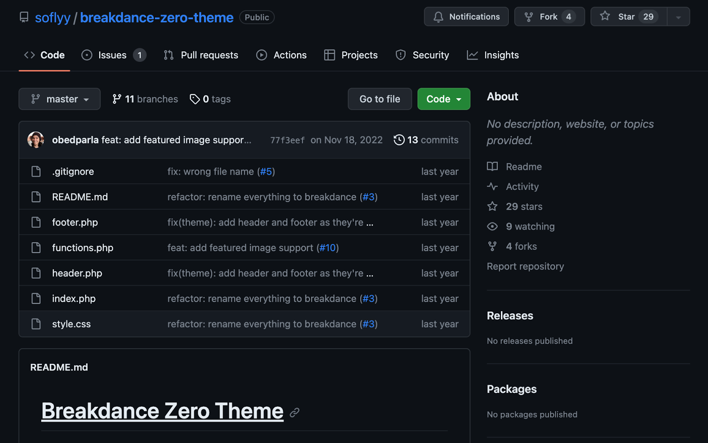Click the README.md heading anchor link icon
The width and height of the screenshot is (708, 443).
tap(295, 412)
